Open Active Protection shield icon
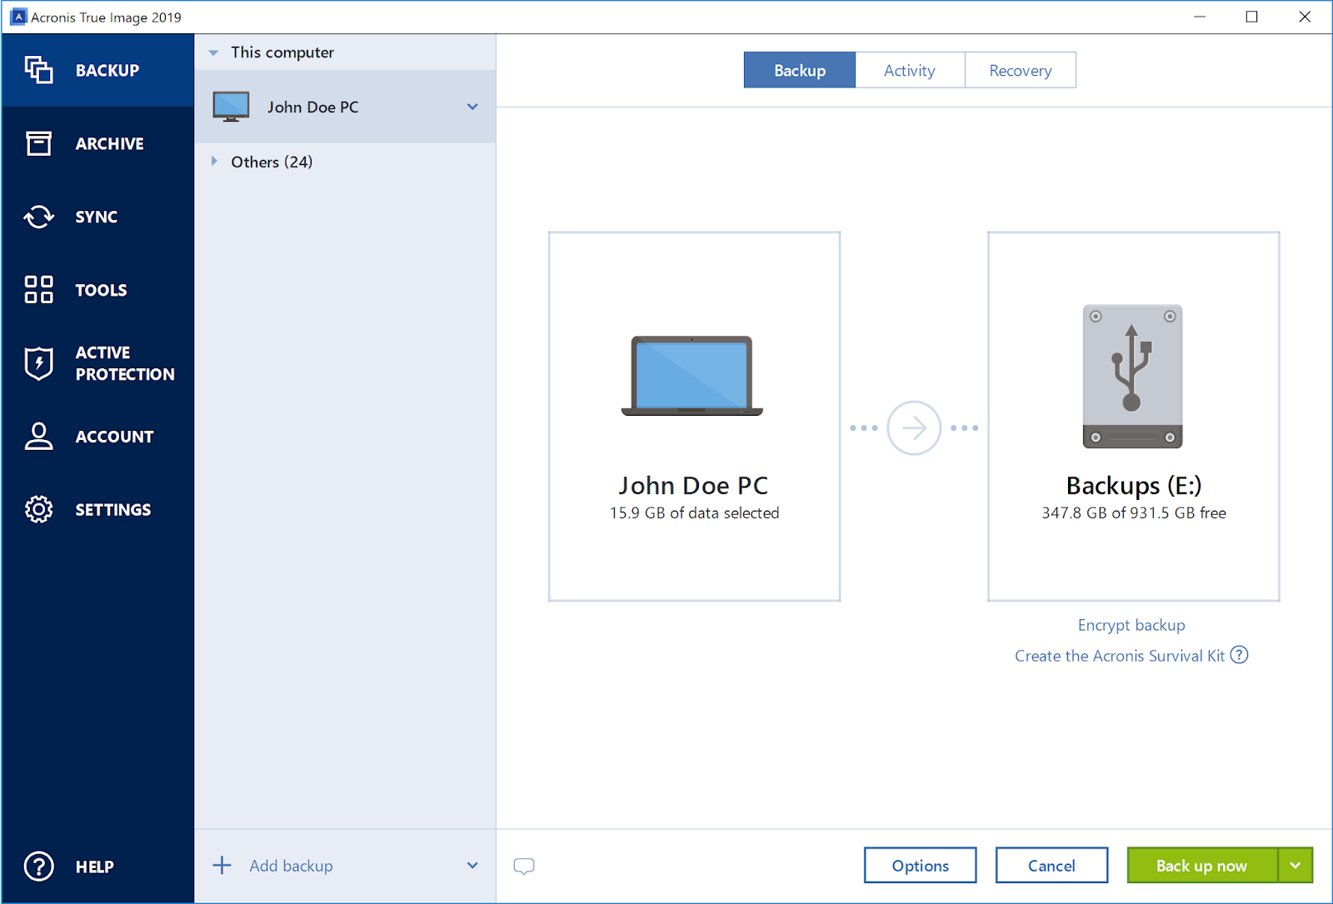This screenshot has height=904, width=1333. pyautogui.click(x=38, y=363)
